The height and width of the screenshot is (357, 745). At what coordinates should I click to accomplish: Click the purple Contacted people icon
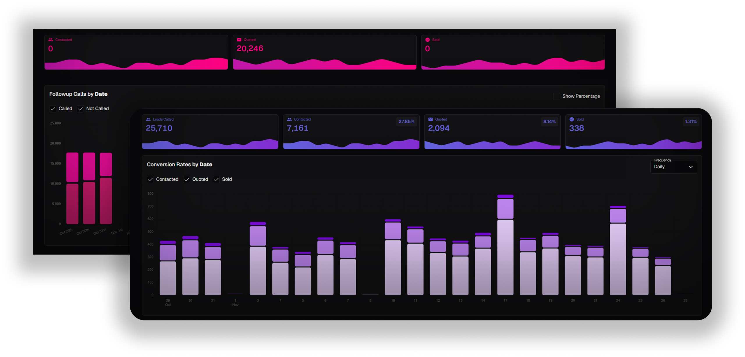point(289,119)
